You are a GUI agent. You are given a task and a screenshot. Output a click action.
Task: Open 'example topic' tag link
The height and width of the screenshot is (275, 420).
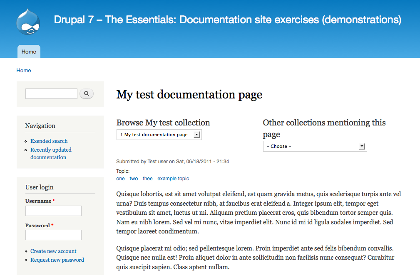coord(173,179)
